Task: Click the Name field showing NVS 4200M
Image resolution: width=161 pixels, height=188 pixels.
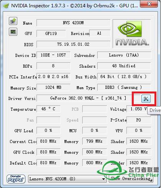Action: (73, 23)
